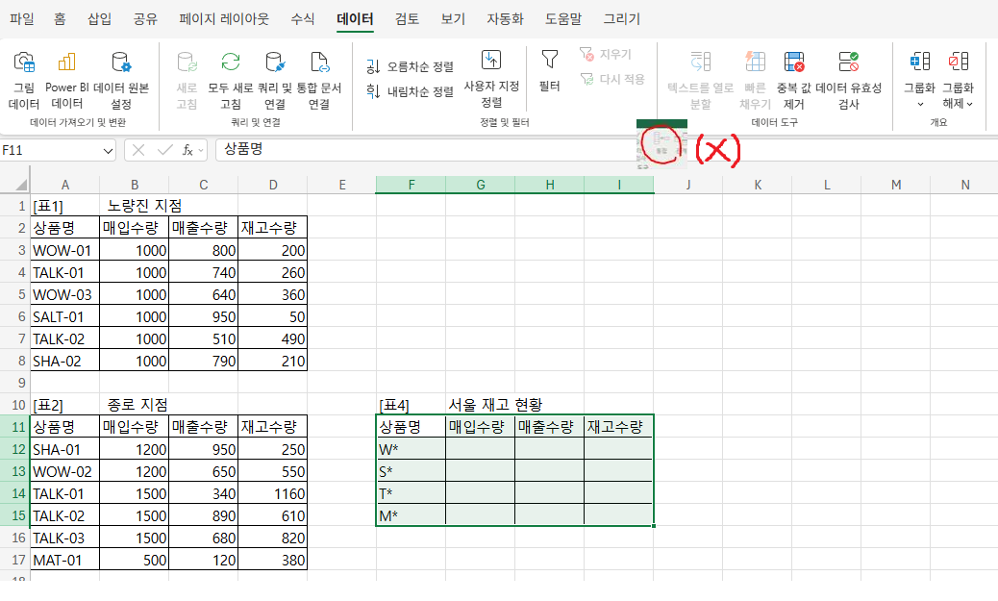The image size is (998, 601).
Task: Sort ascending with 오름차순 정렬
Action: (410, 66)
